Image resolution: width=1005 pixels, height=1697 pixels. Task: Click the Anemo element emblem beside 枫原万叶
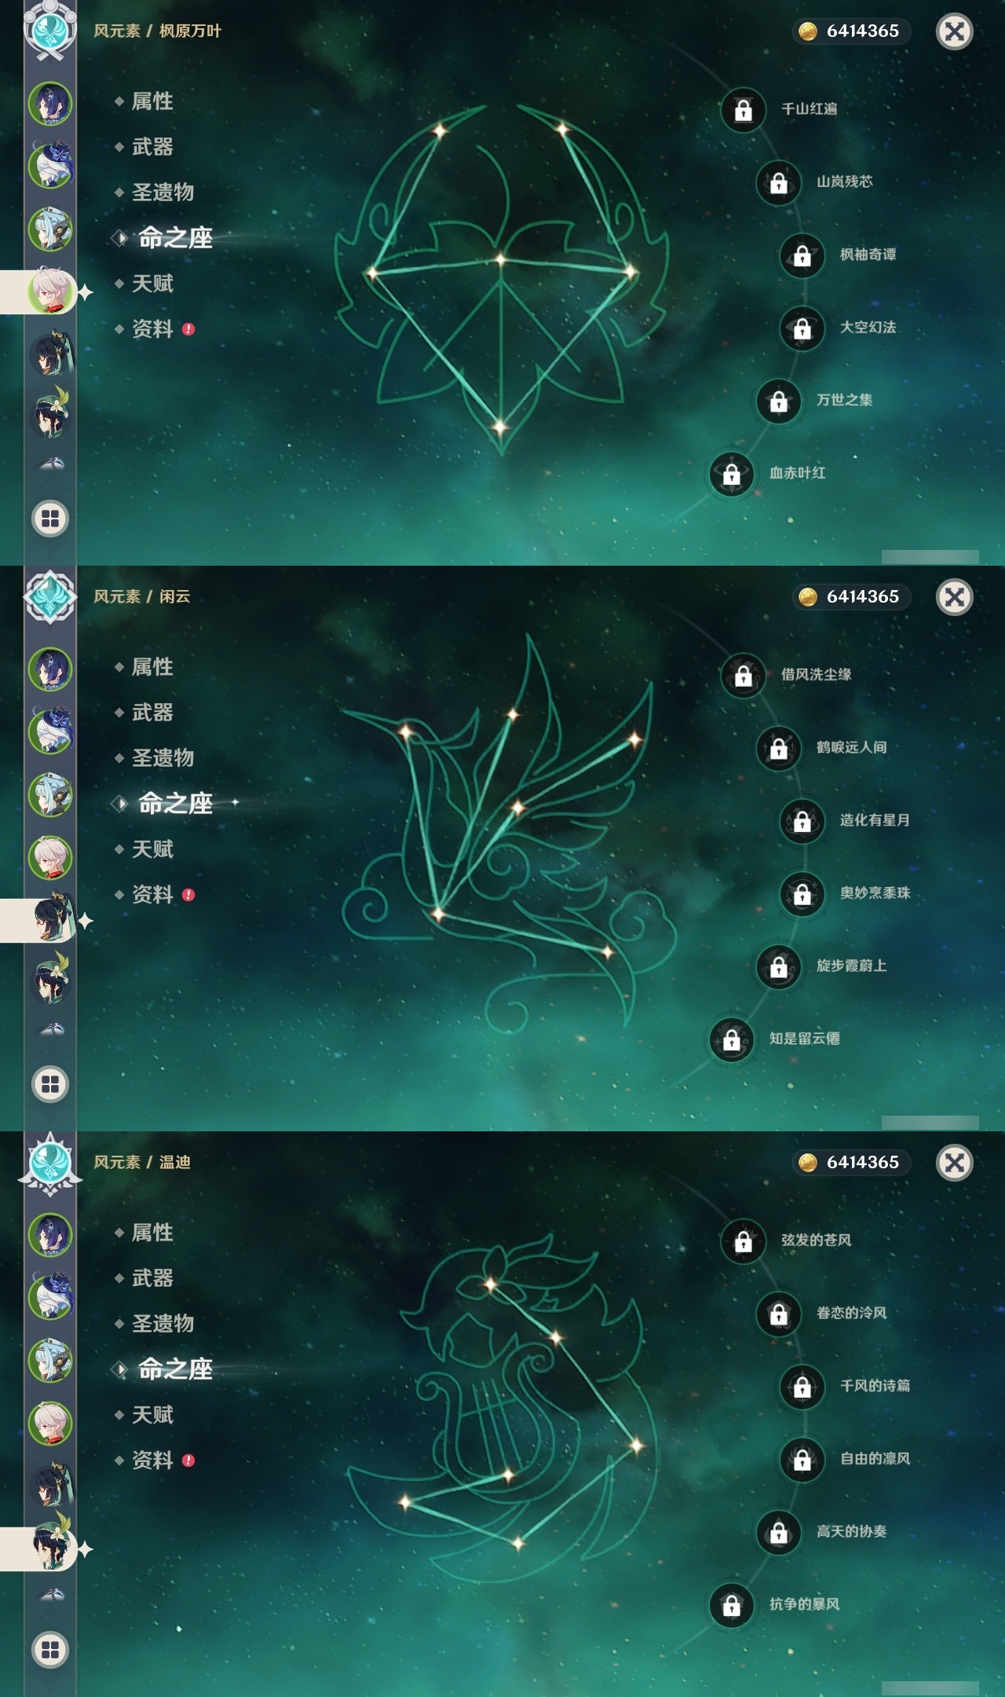click(50, 30)
